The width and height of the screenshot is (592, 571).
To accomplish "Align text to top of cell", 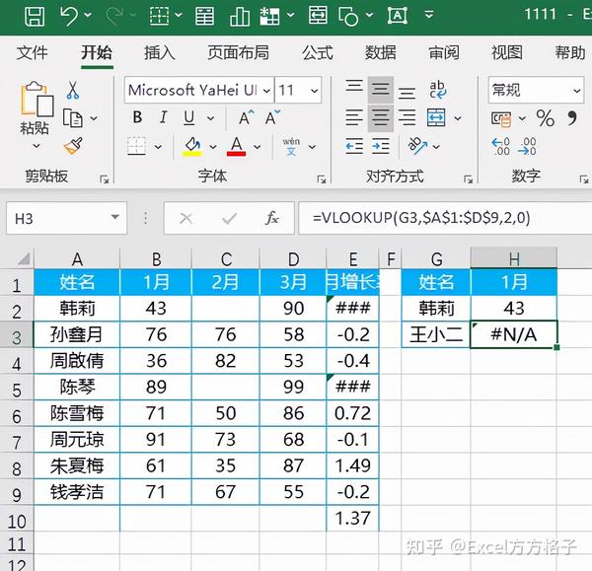I will (x=354, y=88).
